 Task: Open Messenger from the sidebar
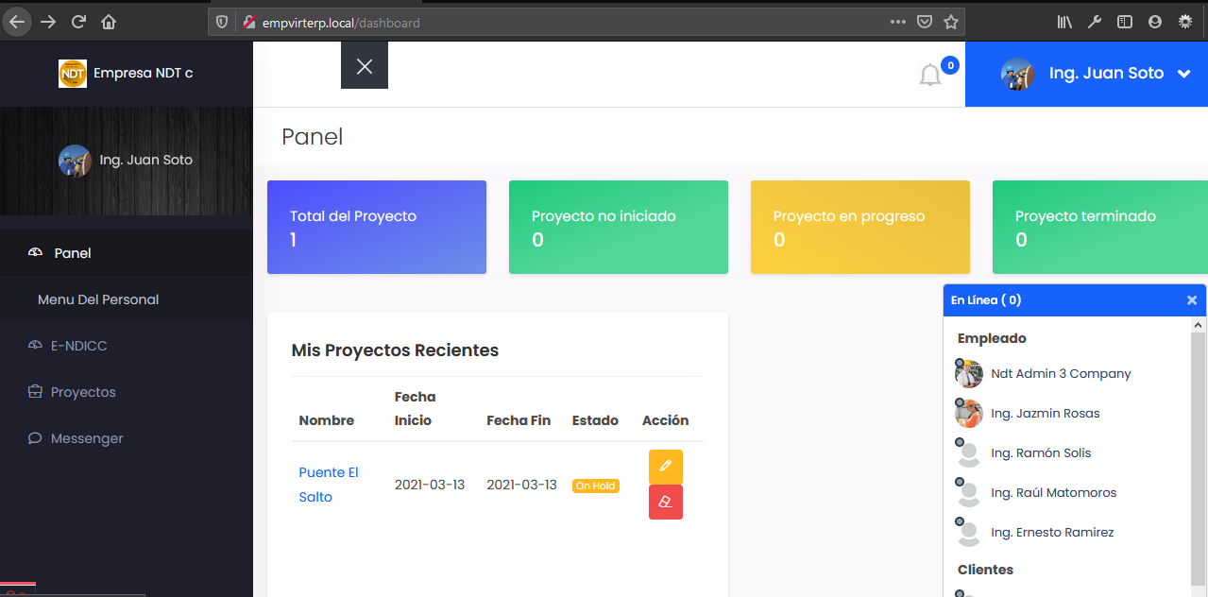pos(87,438)
